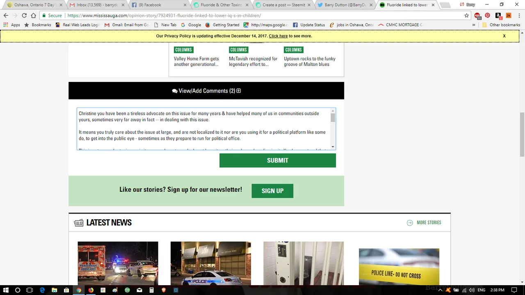Expand hidden bookmarks with the double chevron
Image resolution: width=525 pixels, height=295 pixels.
click(474, 25)
